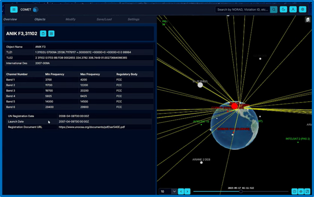Click the clock icon below the globe
This screenshot has width=314, height=197.
pos(294,191)
